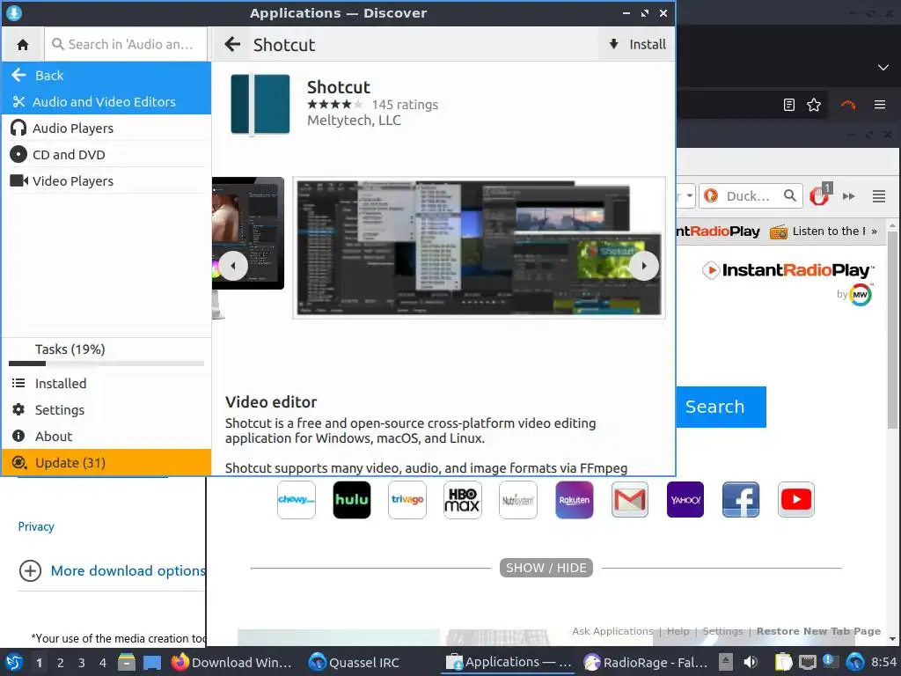Open the Falkon hamburger menu

[x=879, y=196]
